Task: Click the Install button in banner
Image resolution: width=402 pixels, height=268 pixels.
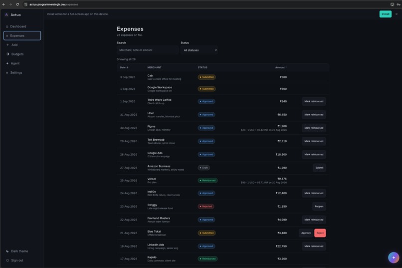Action: pos(385,14)
